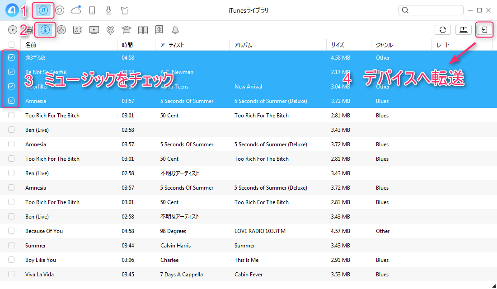Screen dimensions: 497x289
Task: Select the Music category icon
Action: tap(45, 30)
